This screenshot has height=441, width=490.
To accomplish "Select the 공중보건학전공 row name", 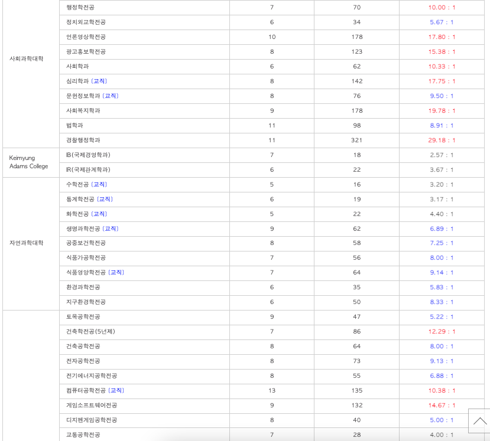I will (86, 243).
